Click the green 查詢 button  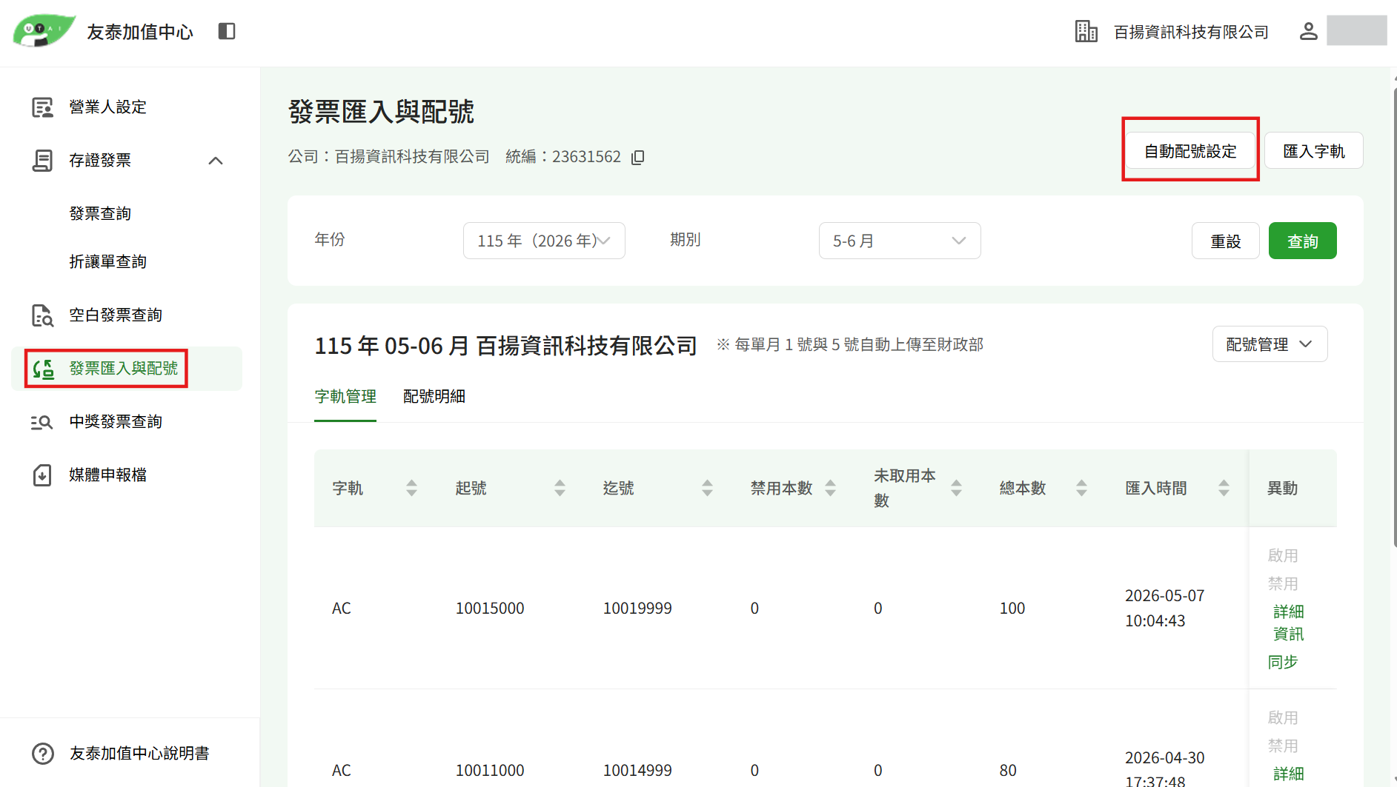(x=1302, y=241)
